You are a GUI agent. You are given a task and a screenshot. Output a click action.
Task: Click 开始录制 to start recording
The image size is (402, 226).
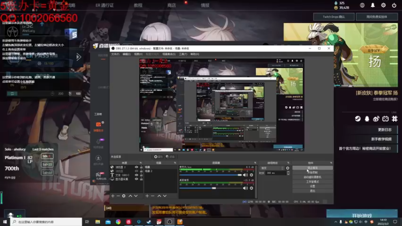click(313, 172)
